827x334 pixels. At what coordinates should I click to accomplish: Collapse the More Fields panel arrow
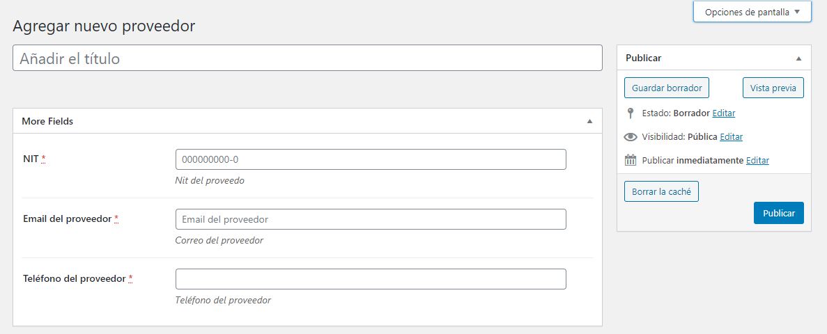pos(589,121)
